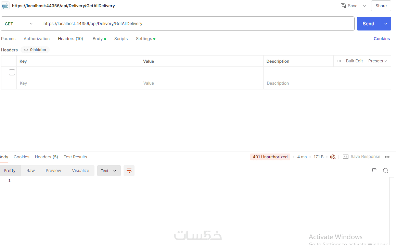Click the Key column header
The height and width of the screenshot is (245, 396).
(23, 61)
